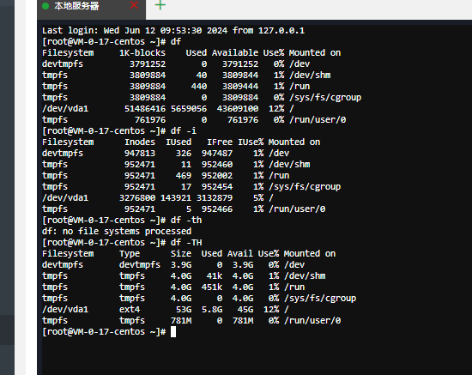Click 'Available' column header in first df
This screenshot has height=375, width=472.
[x=235, y=52]
